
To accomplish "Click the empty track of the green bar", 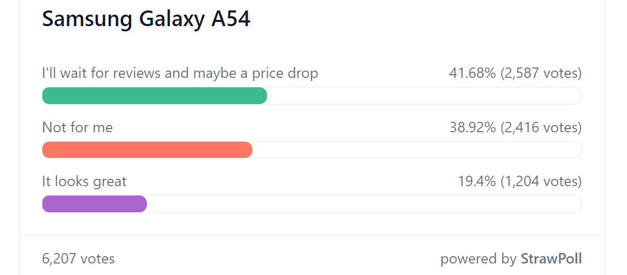I will (x=425, y=96).
